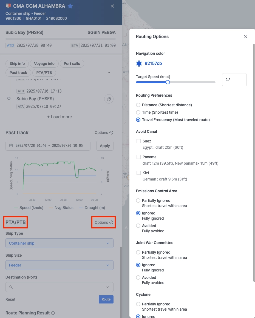Click the search icon in Destination field
Screen dimensions: 255x318
click(x=11, y=287)
